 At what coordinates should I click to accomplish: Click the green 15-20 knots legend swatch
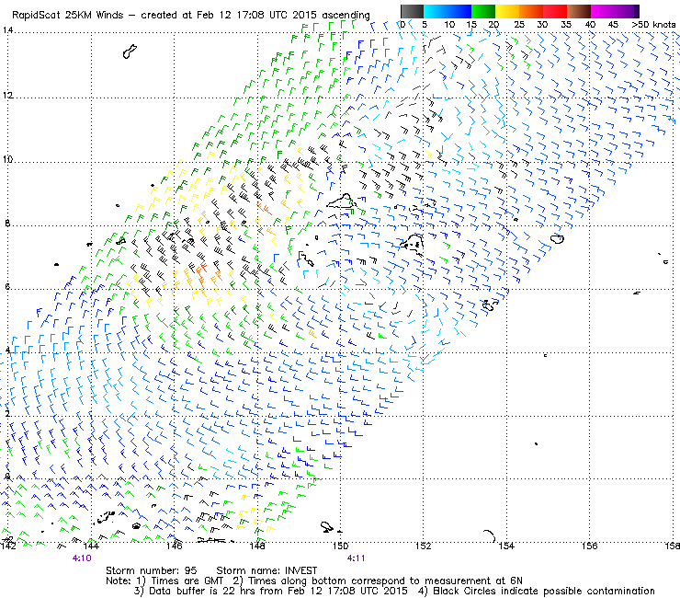click(483, 11)
